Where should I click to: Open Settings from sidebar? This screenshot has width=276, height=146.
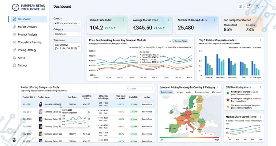23,65
